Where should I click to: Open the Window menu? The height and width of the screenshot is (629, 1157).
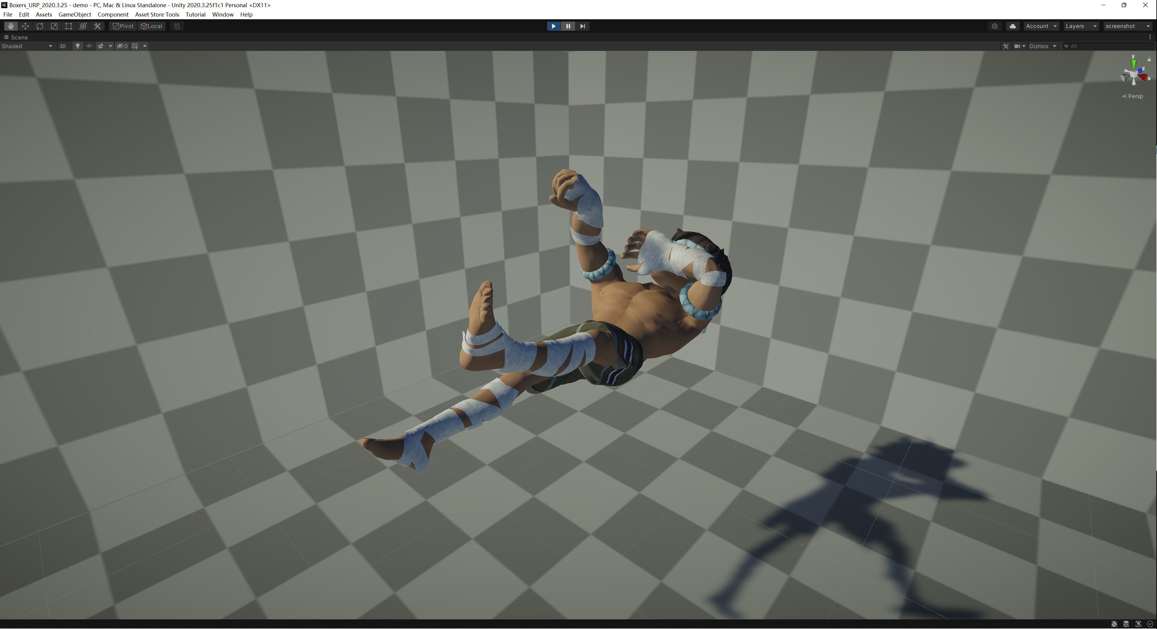223,14
